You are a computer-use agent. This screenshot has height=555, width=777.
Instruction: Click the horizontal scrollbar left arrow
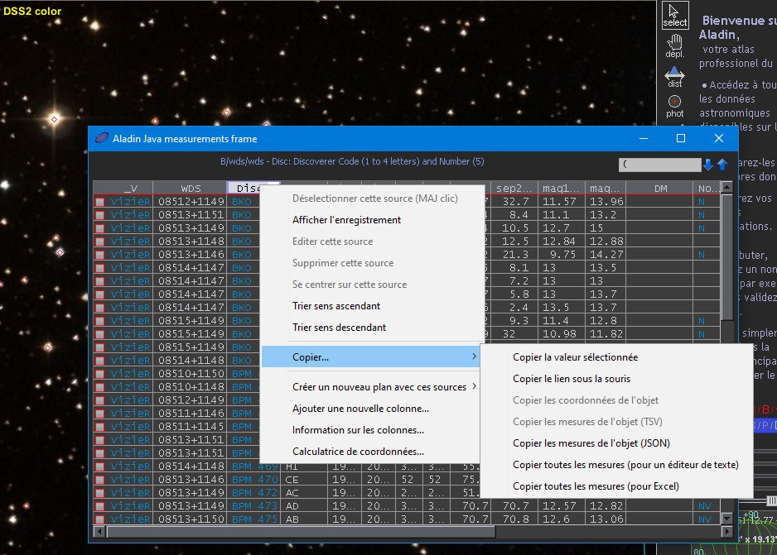click(x=99, y=532)
